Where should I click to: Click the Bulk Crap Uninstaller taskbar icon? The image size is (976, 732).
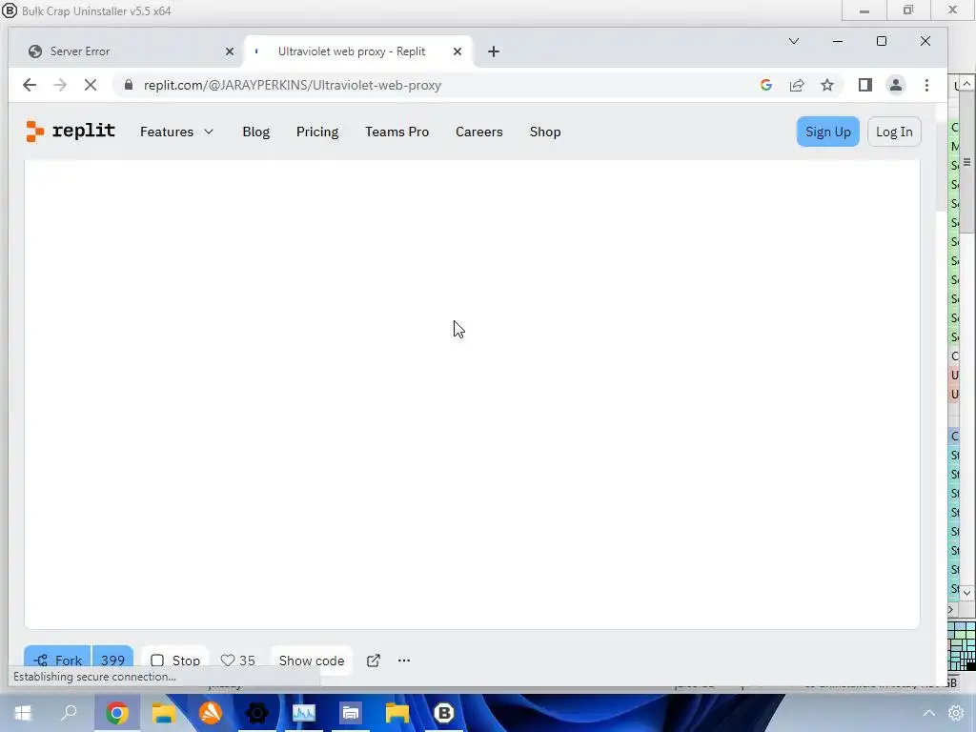[x=444, y=713]
